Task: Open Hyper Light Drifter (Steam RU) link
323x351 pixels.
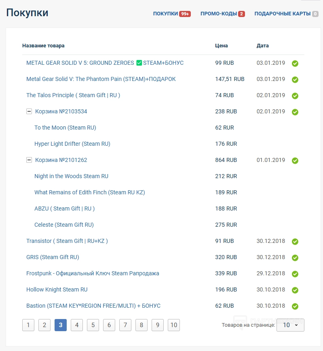Action: 72,144
